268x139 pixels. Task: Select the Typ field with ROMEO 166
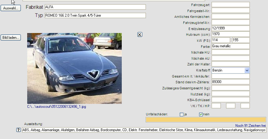[x=95, y=15]
